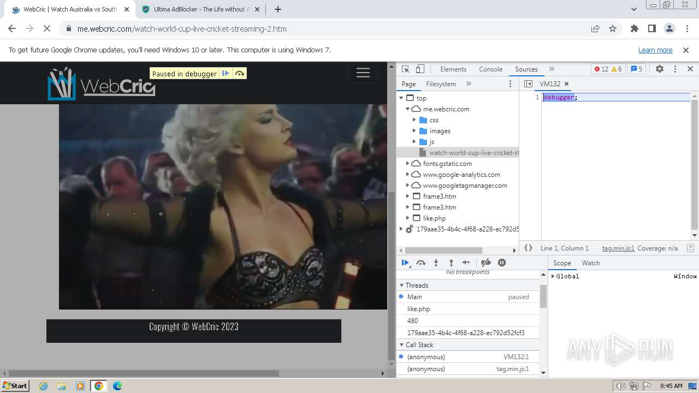Open the Chrome extensions puzzle icon
Viewport: 699px width, 393px height.
coord(634,29)
